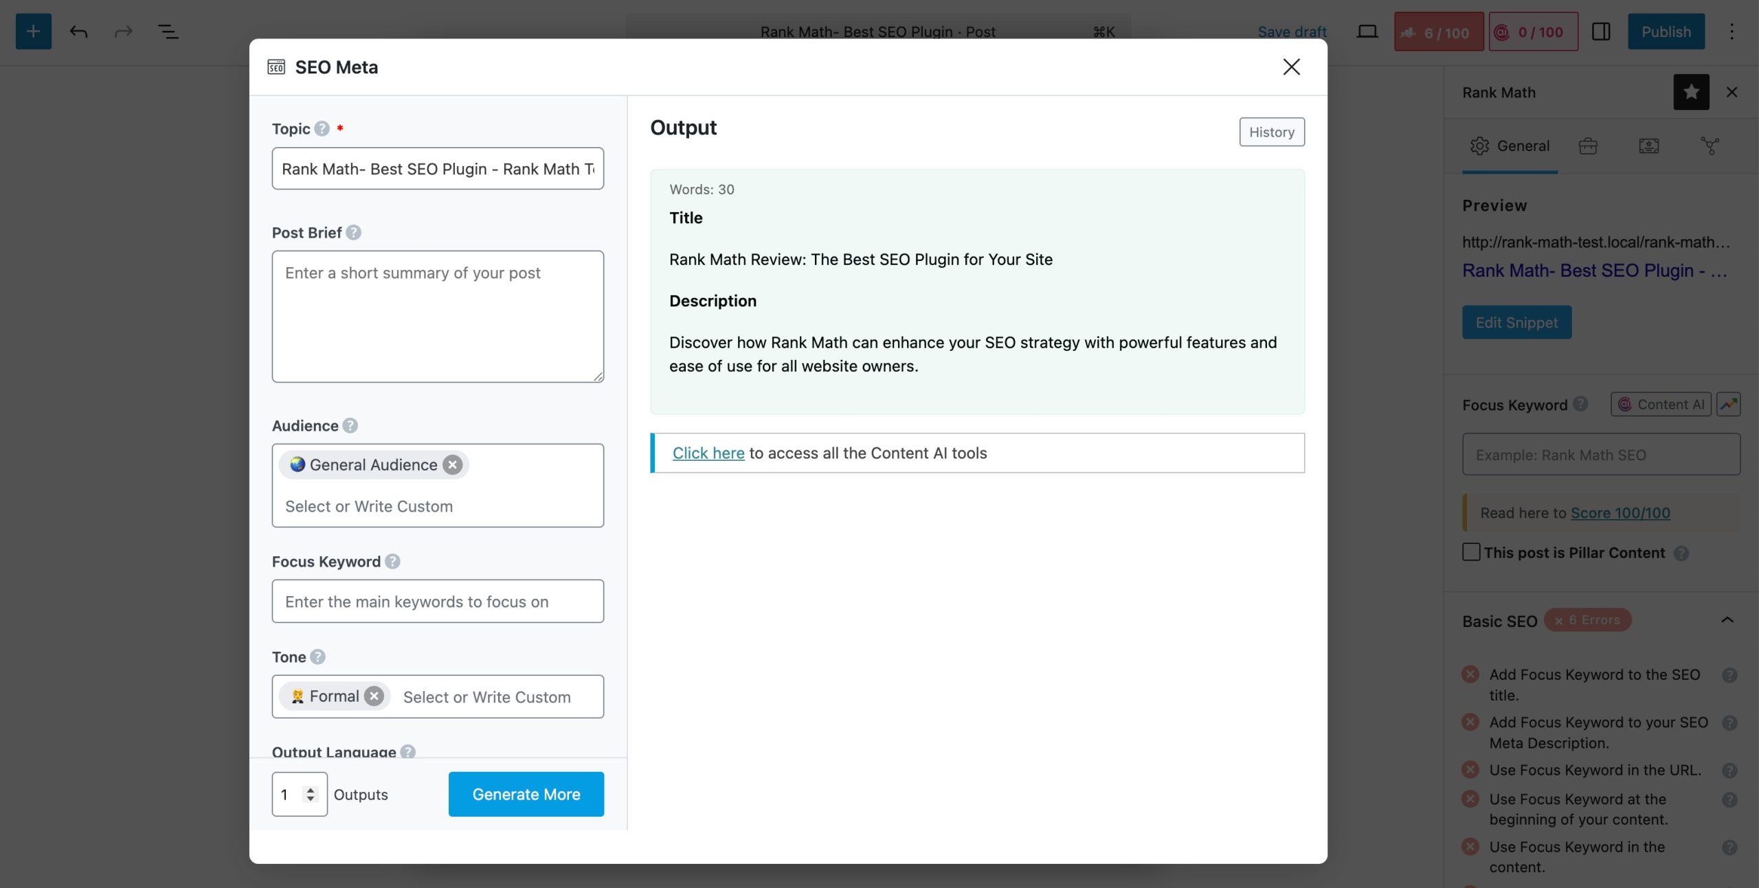Click the Post Brief help icon
Viewport: 1759px width, 888px height.
pyautogui.click(x=353, y=233)
